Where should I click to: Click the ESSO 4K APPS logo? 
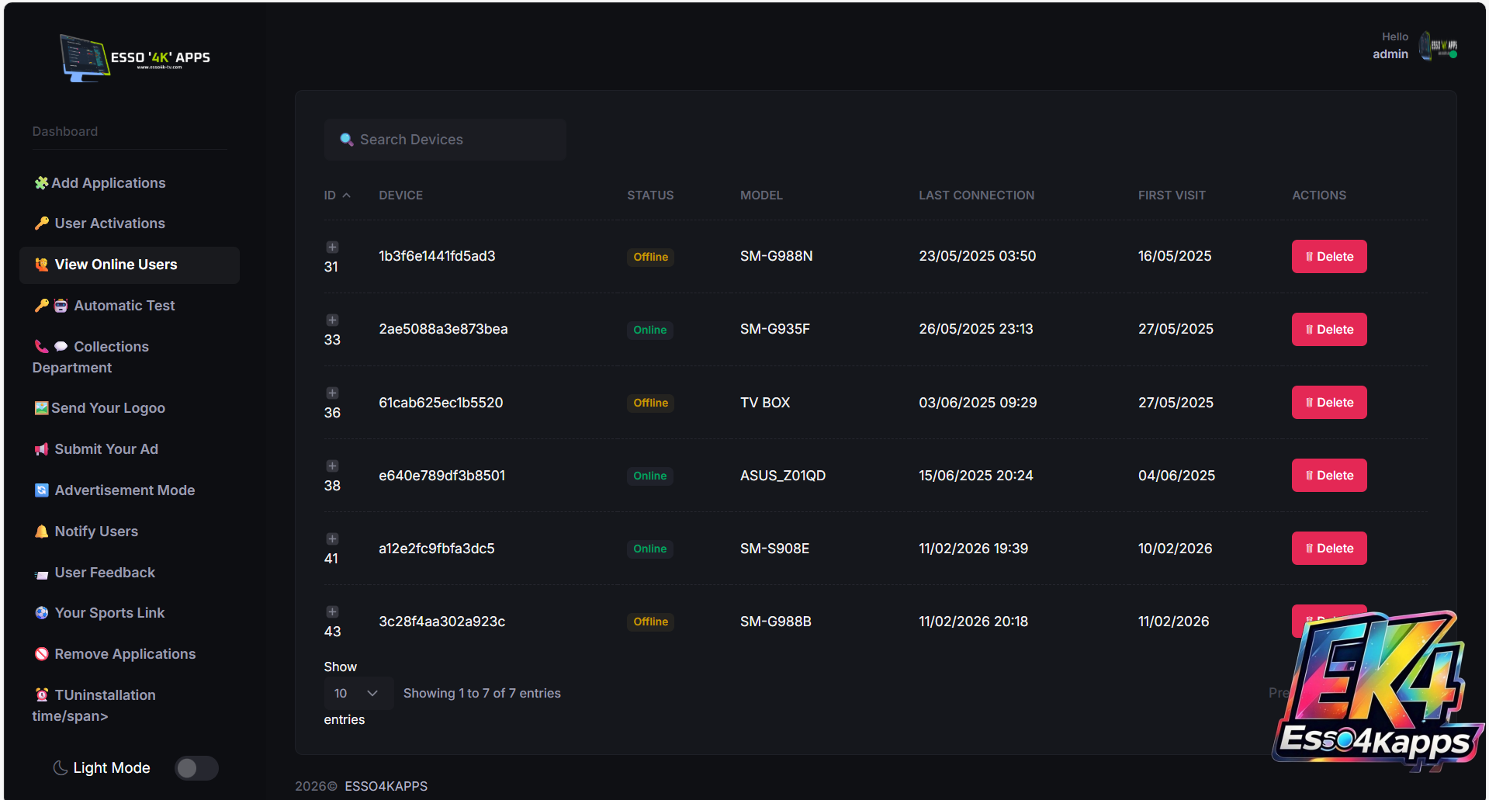click(x=136, y=57)
